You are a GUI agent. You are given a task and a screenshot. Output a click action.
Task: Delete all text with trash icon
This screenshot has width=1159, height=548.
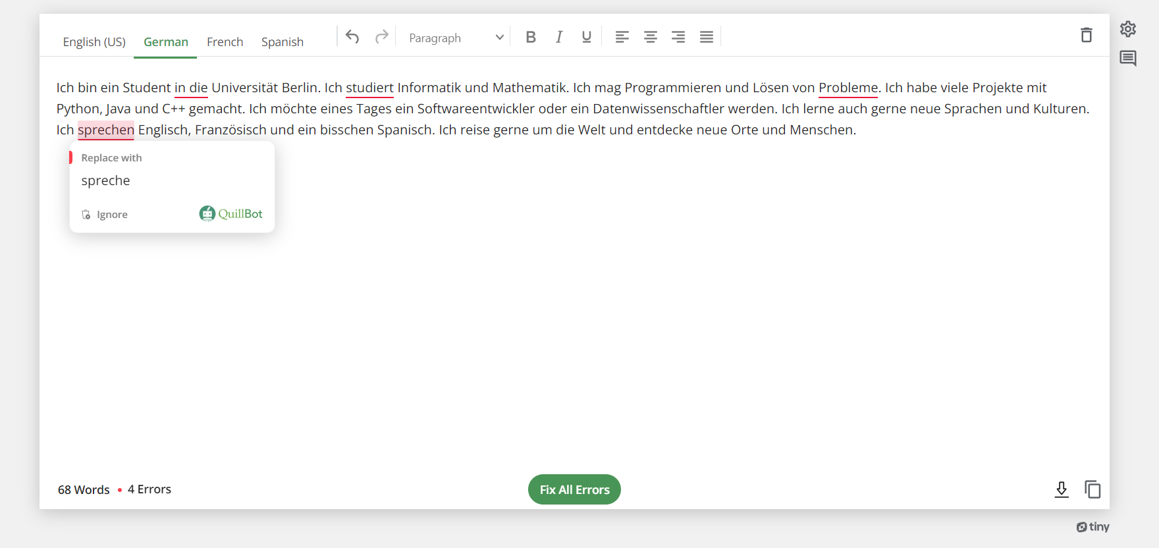click(1087, 35)
